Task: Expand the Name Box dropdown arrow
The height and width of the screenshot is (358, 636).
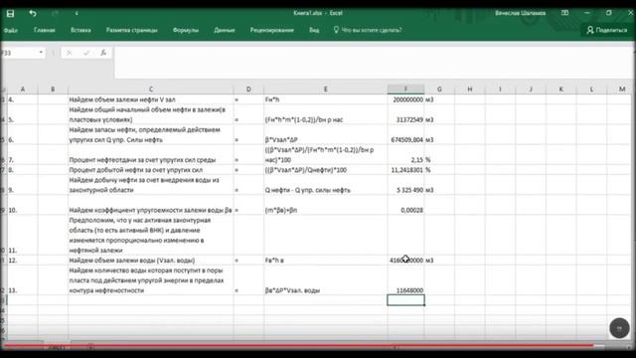Action: [x=41, y=53]
